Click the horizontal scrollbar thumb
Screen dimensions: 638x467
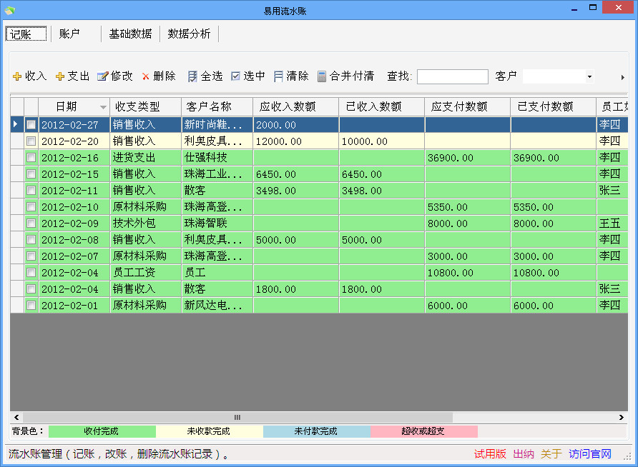[237, 417]
